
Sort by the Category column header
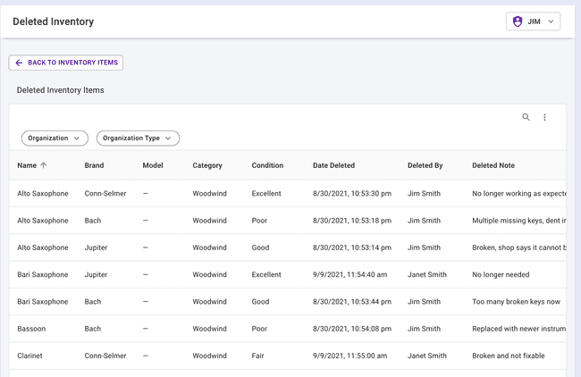click(x=207, y=165)
